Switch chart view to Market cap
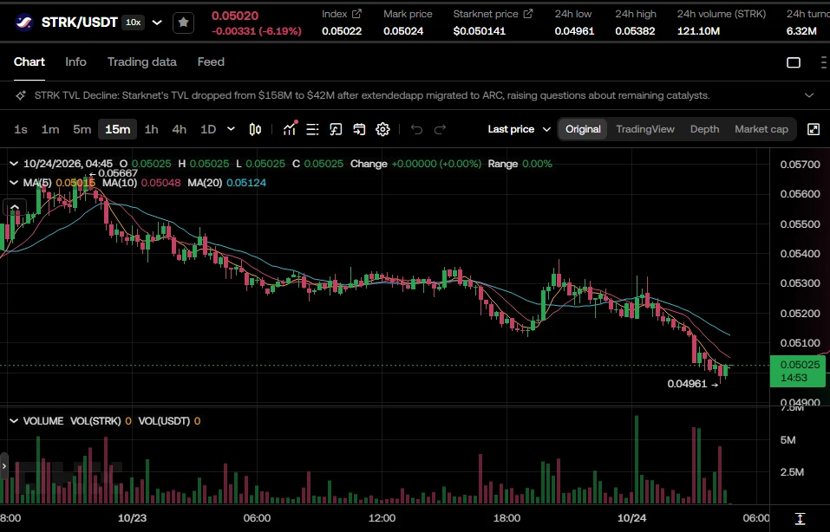830x532 pixels. 761,129
